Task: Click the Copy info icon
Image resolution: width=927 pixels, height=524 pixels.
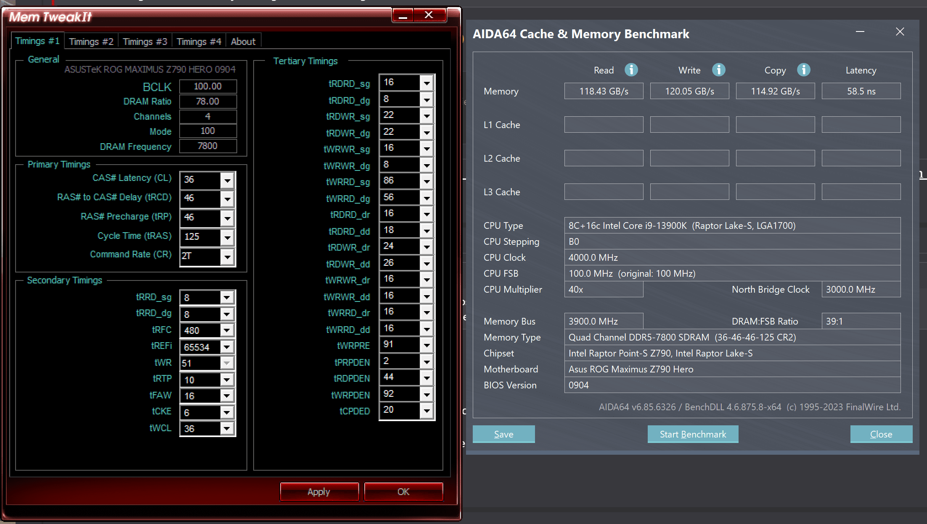Action: point(803,70)
